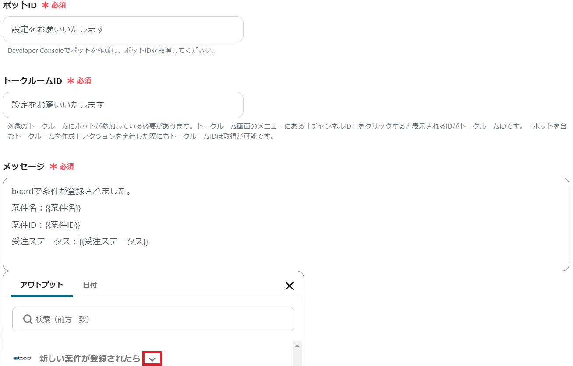Switch to the 日付 tab

point(90,285)
